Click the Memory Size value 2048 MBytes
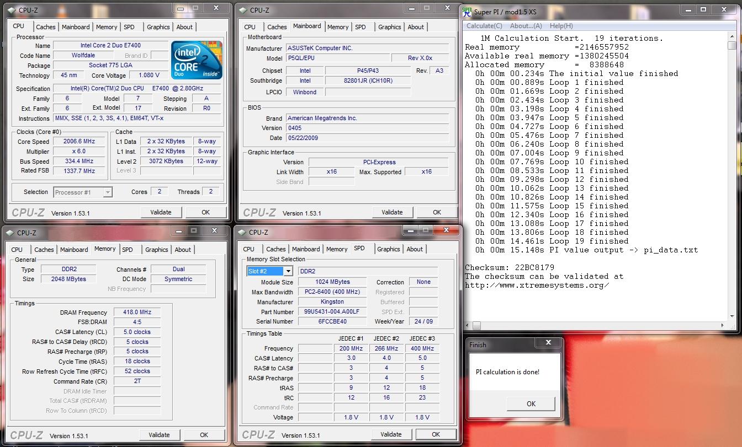 coord(69,279)
